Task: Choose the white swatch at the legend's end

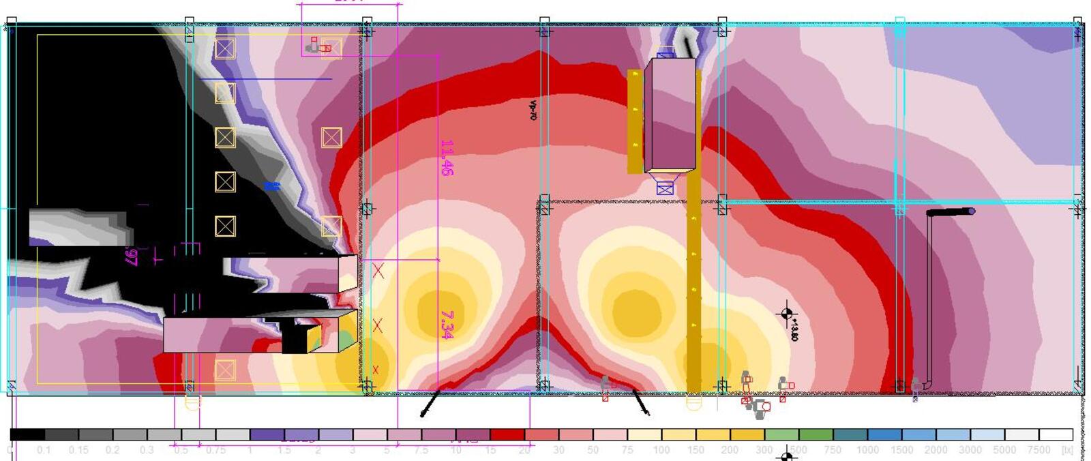Action: [x=1056, y=434]
